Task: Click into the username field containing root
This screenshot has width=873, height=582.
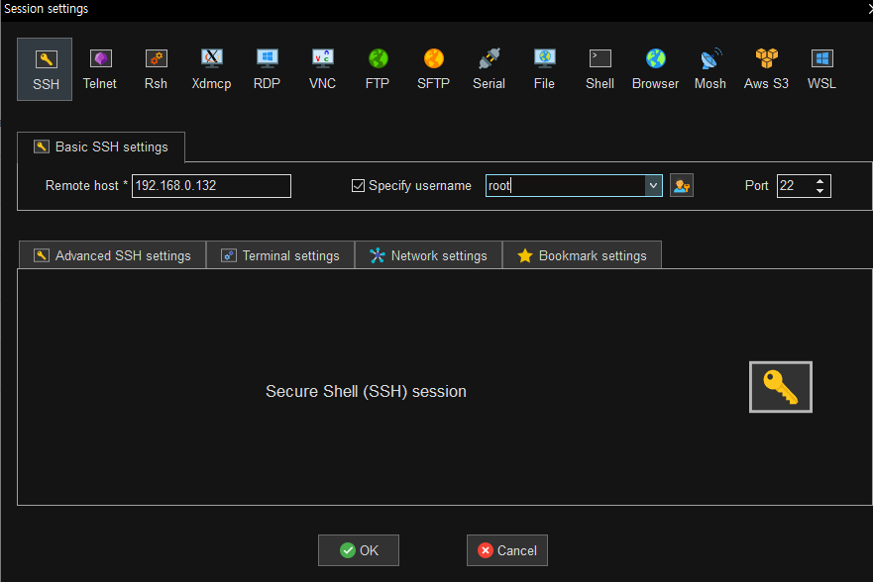Action: (x=565, y=186)
